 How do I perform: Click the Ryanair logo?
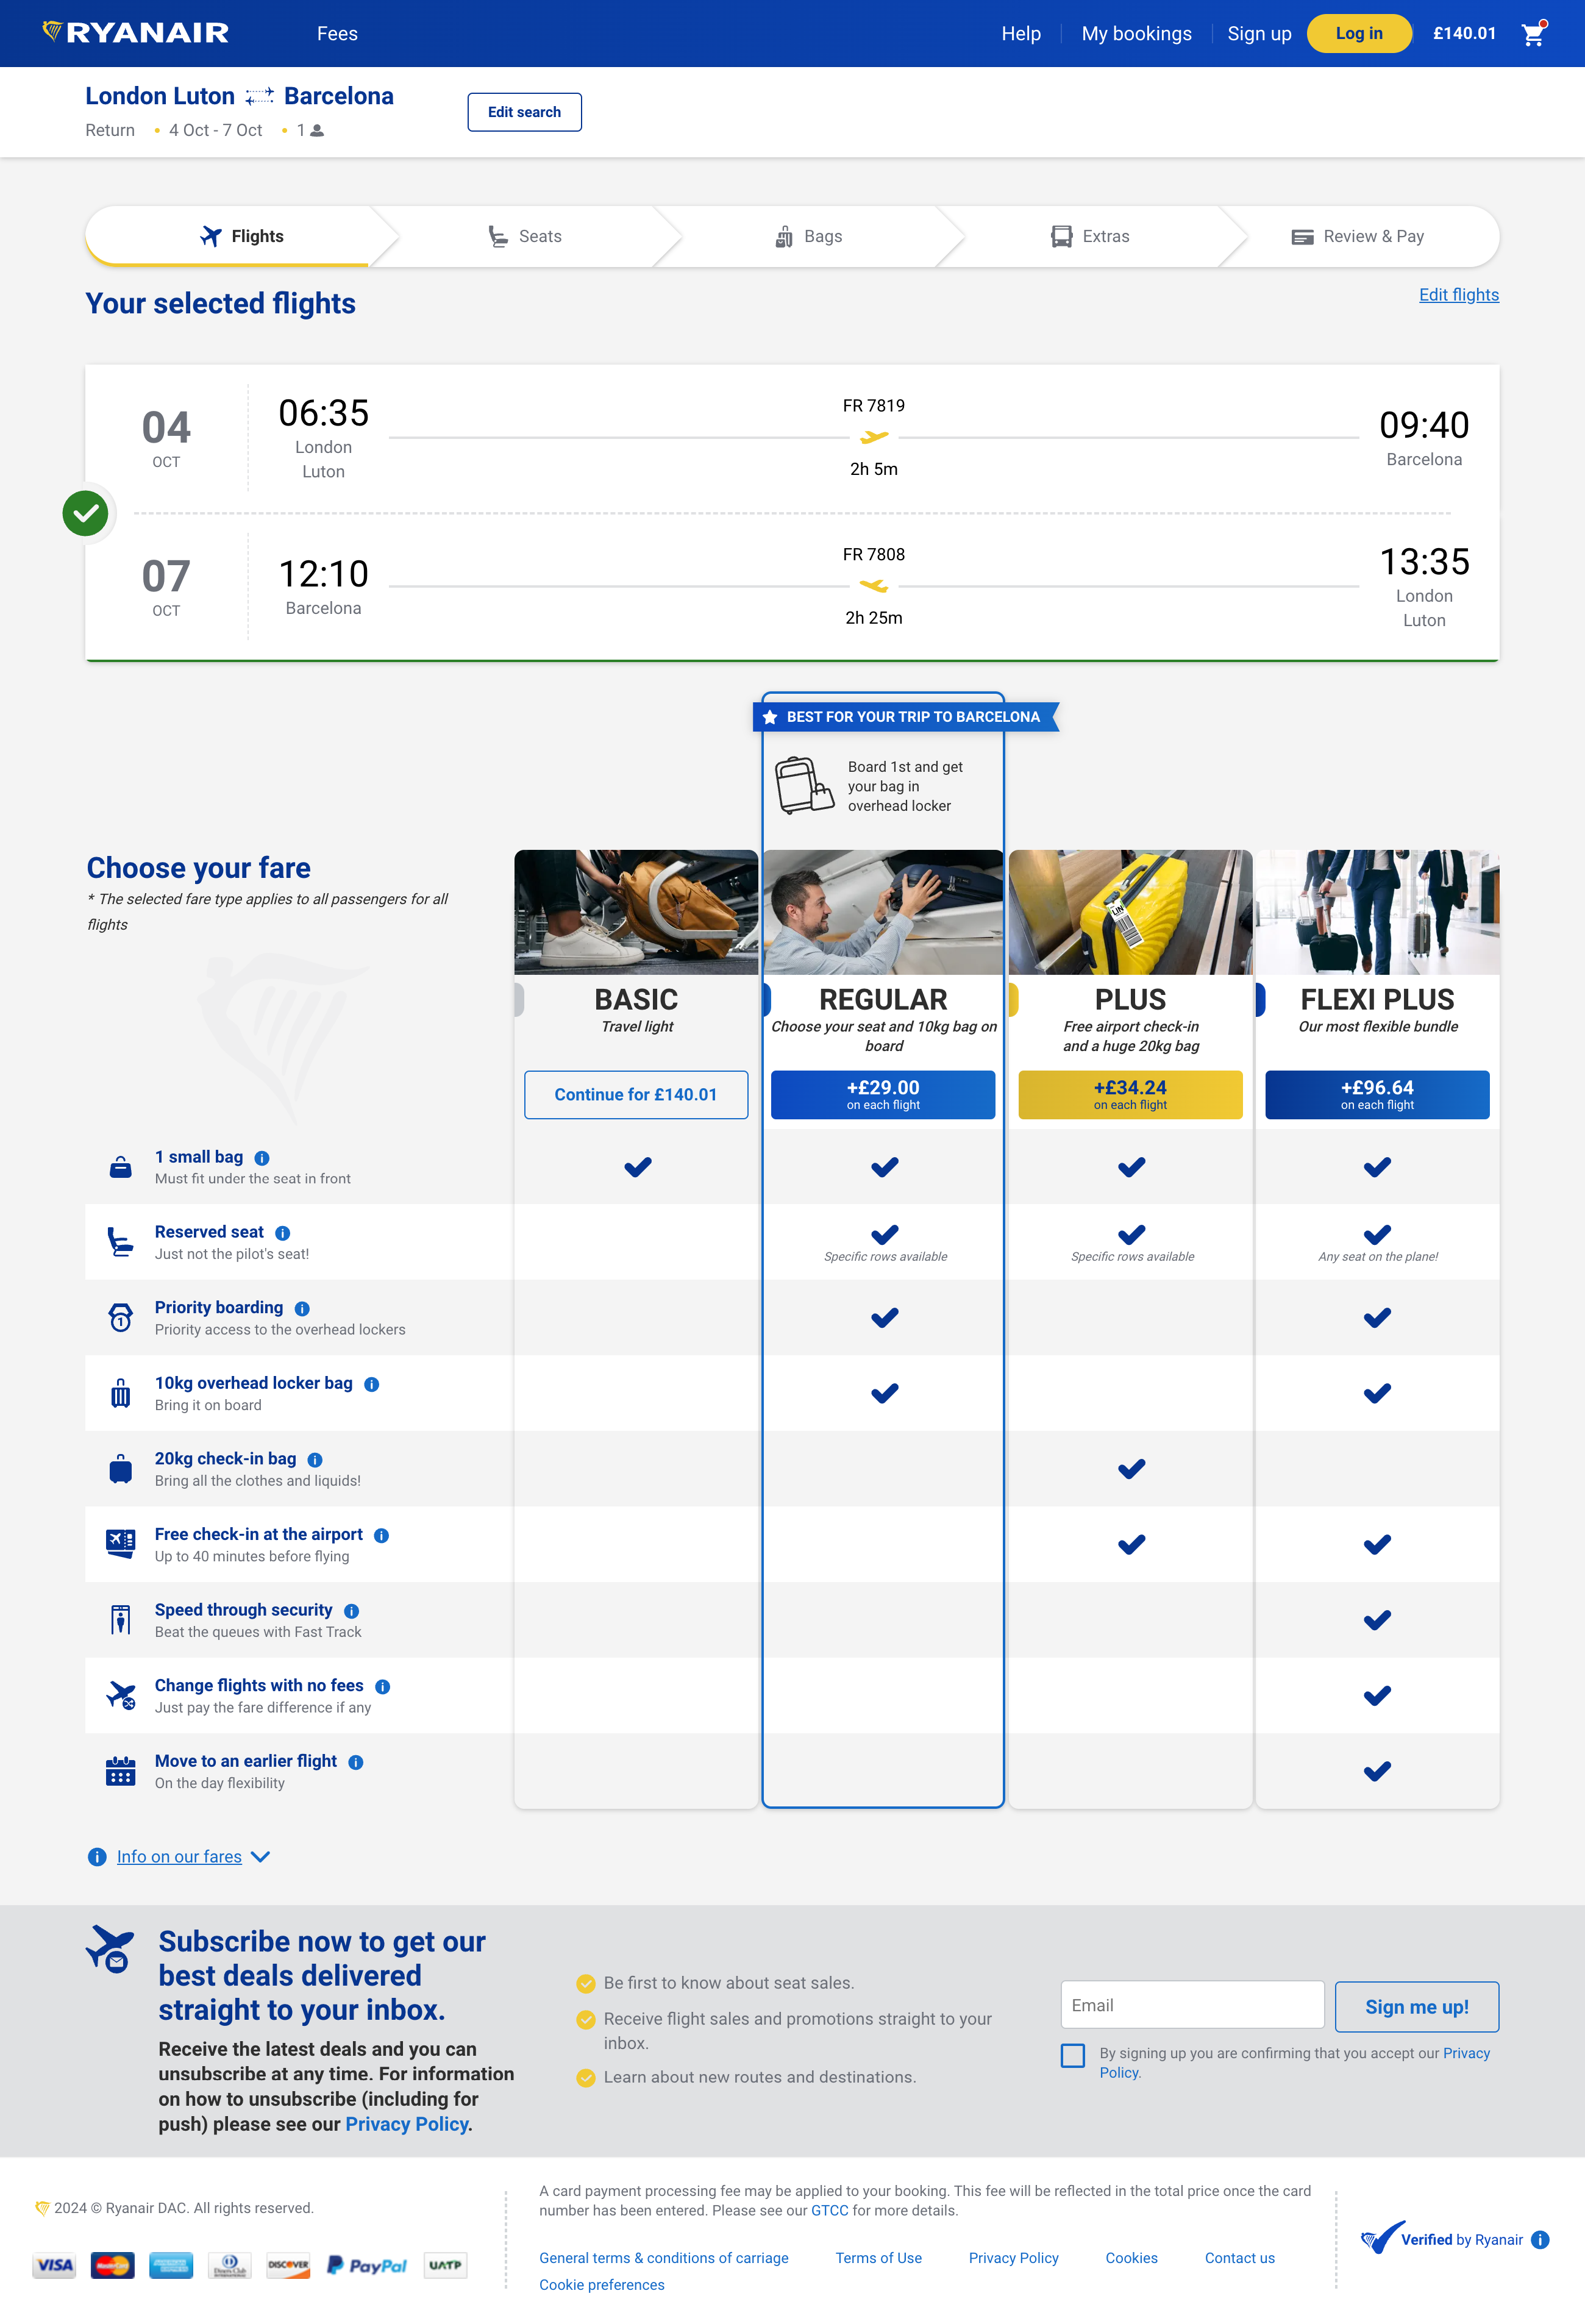pos(135,33)
